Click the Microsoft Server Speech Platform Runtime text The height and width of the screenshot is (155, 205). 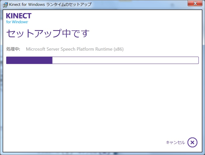(75, 49)
